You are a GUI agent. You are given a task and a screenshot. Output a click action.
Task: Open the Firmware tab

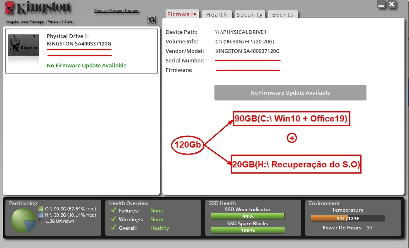coord(182,14)
